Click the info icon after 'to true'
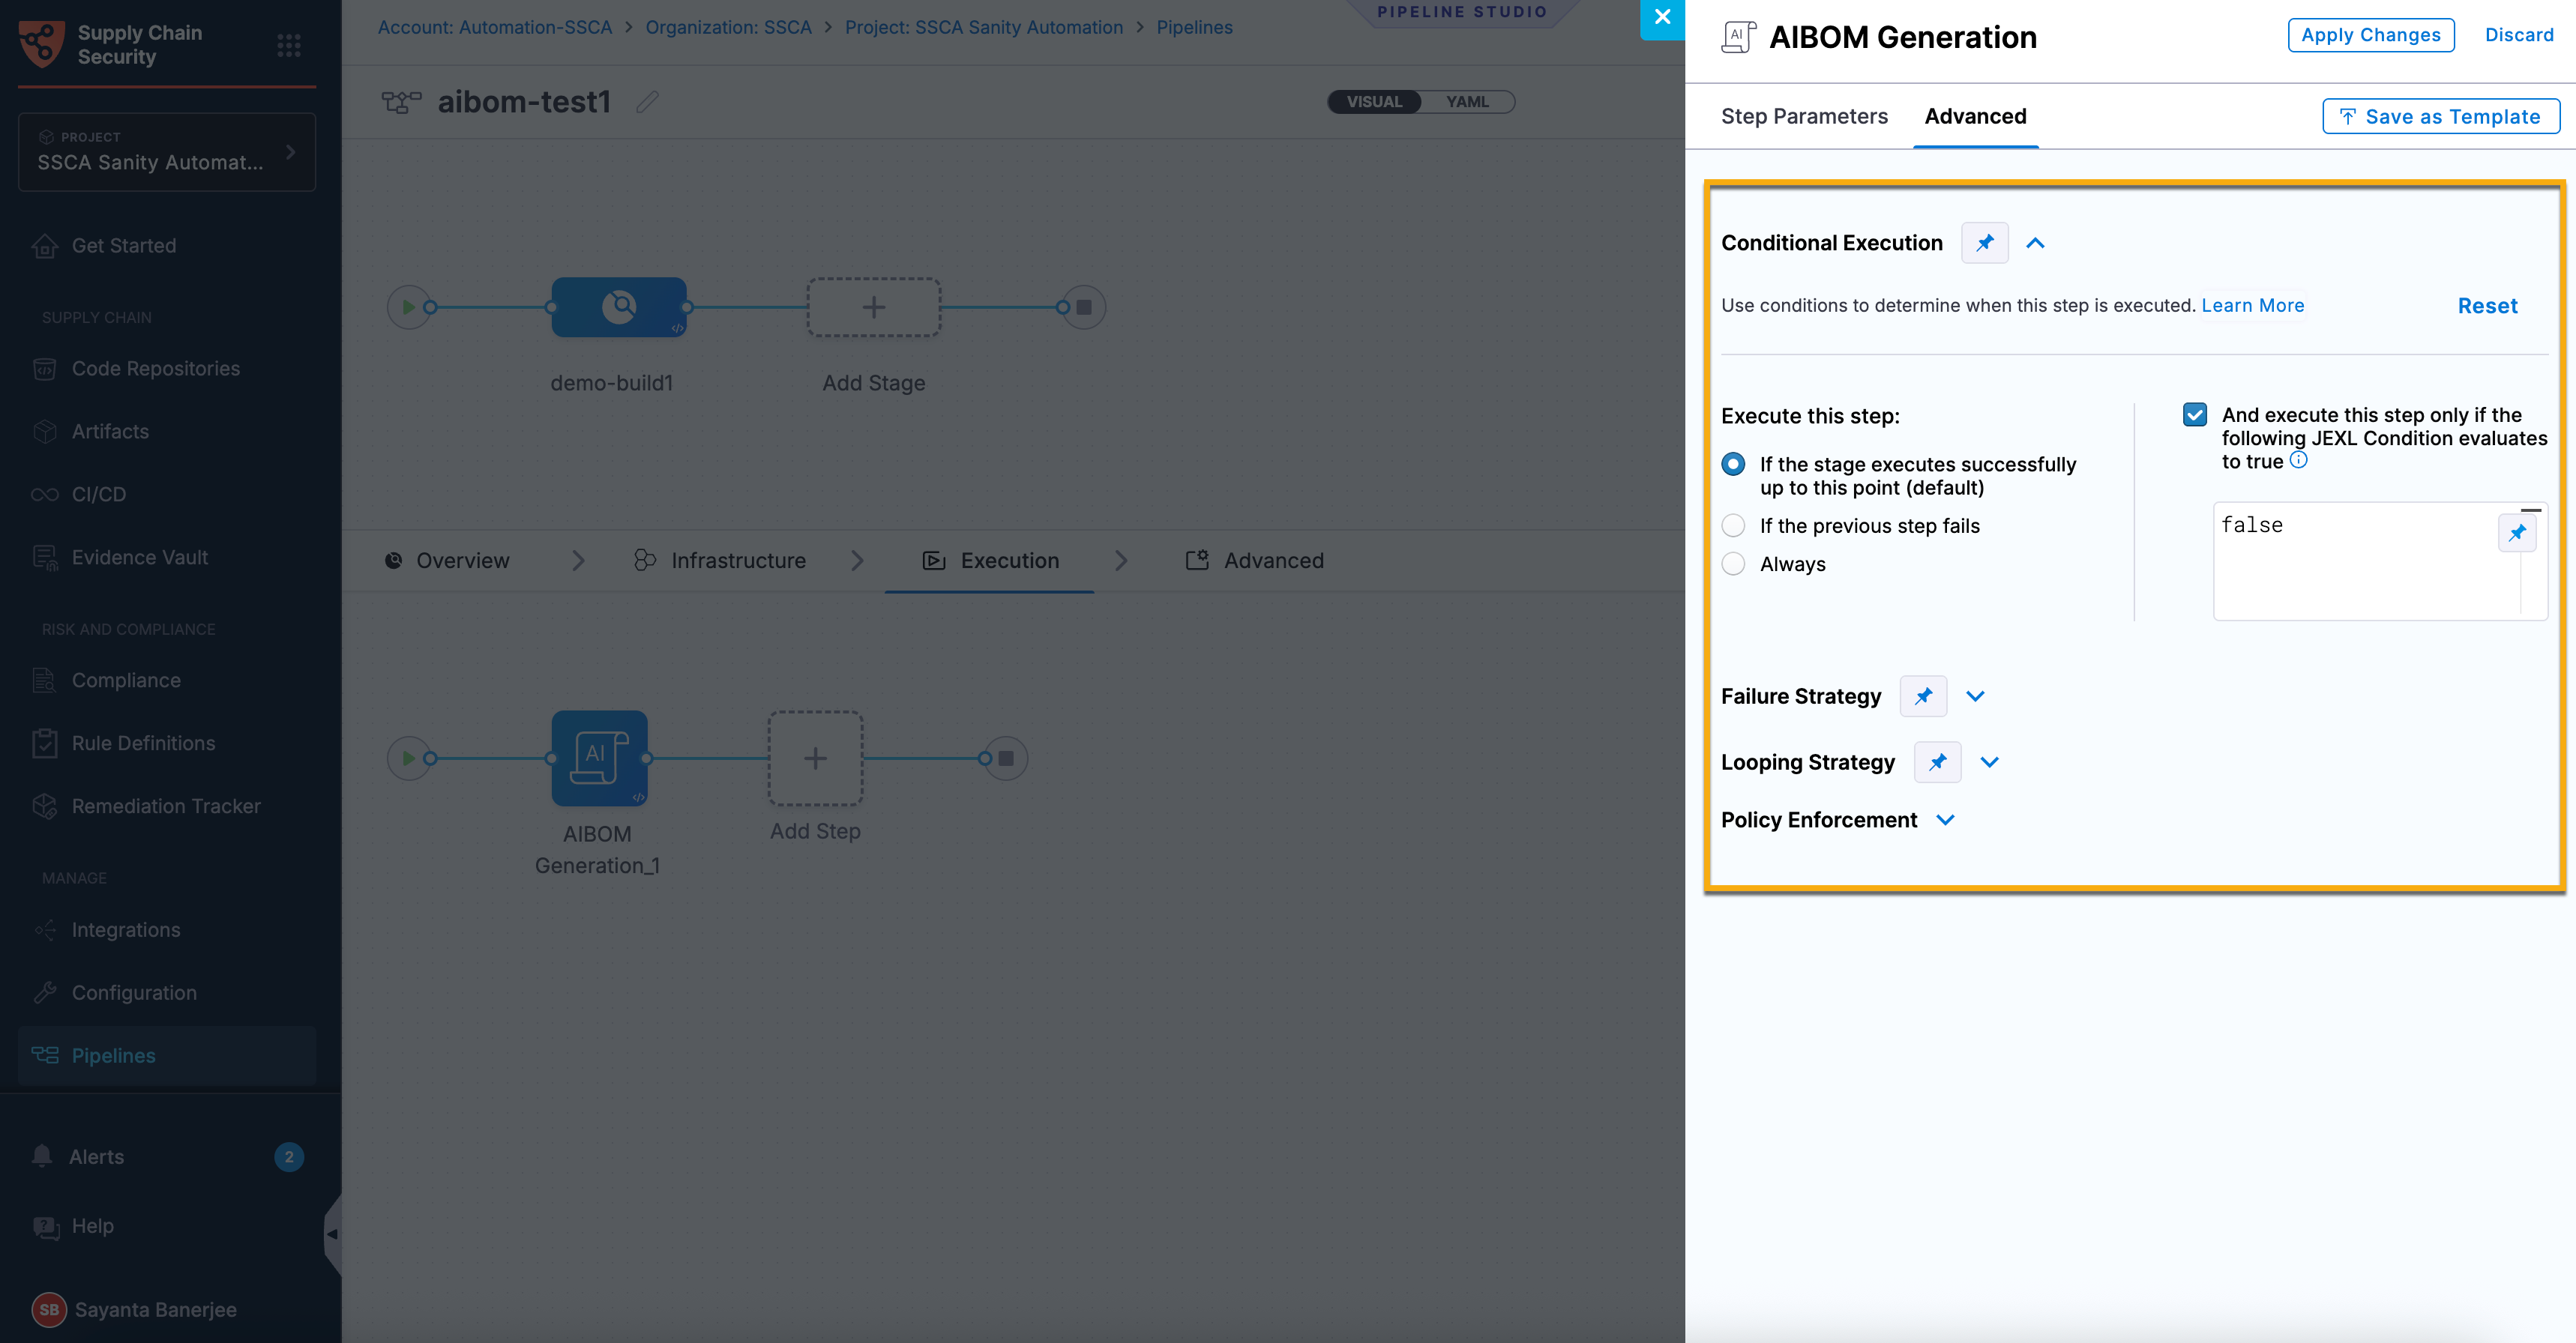Viewport: 2576px width, 1343px height. (2298, 460)
